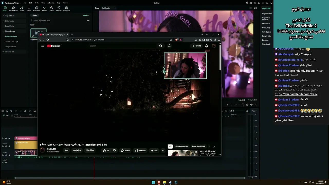329x185 pixels.
Task: Click the Promote button
Action: click(x=140, y=151)
